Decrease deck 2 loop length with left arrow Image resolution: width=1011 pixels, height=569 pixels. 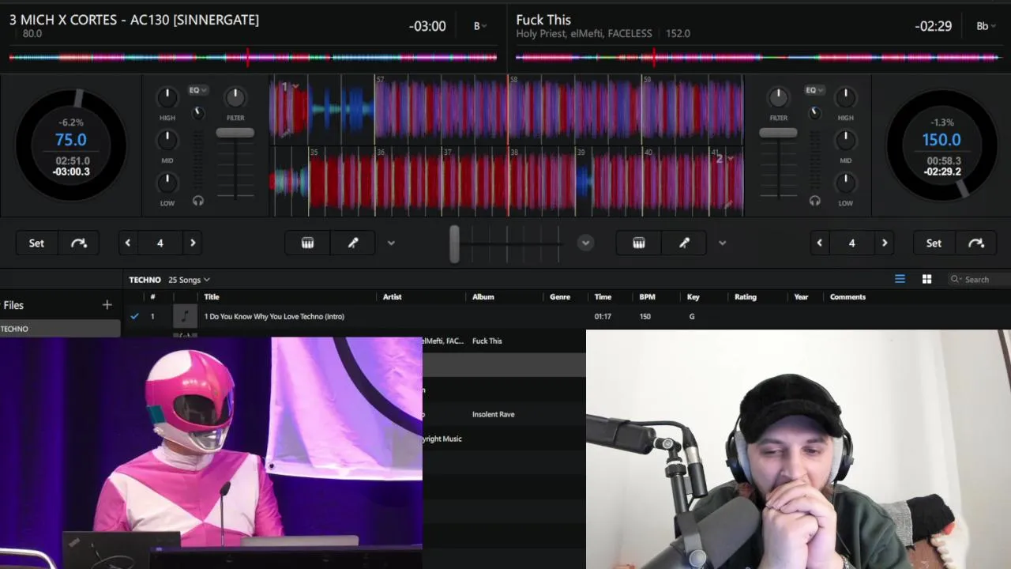pos(819,243)
